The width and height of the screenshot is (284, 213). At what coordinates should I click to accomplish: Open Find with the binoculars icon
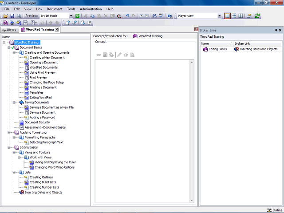click(x=154, y=16)
